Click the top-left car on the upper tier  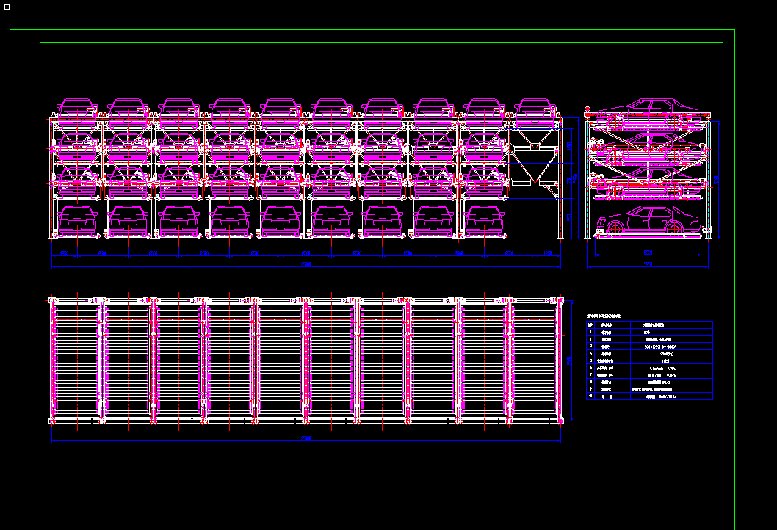pos(77,109)
